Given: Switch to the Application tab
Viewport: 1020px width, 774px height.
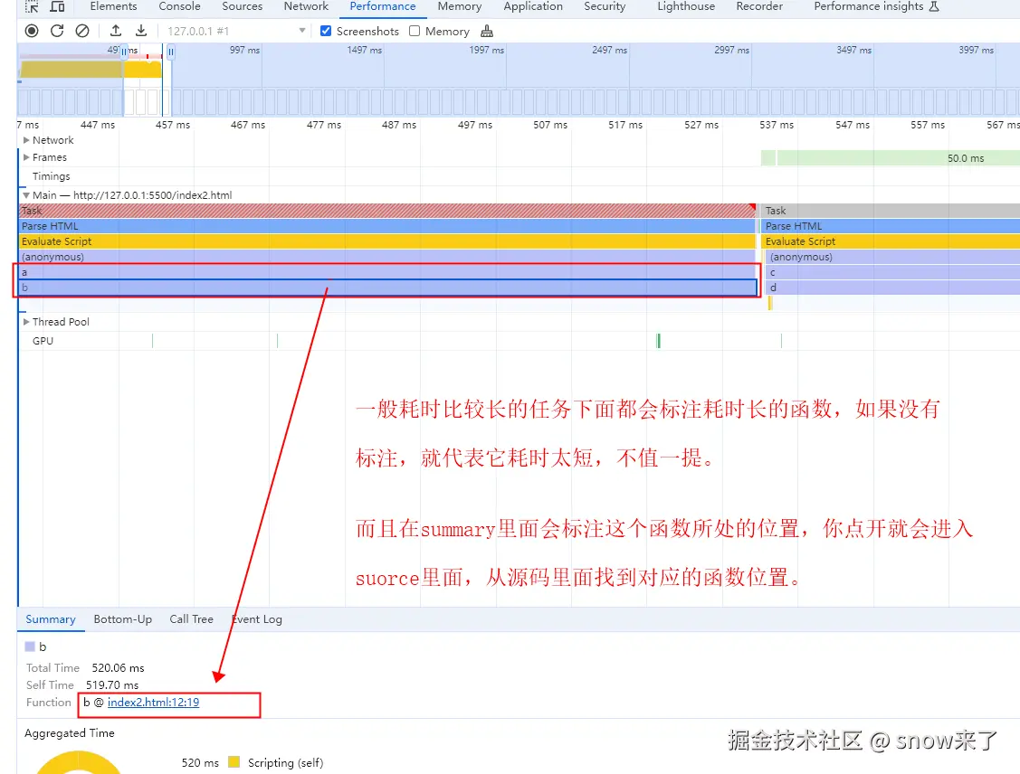Looking at the screenshot, I should click(533, 6).
